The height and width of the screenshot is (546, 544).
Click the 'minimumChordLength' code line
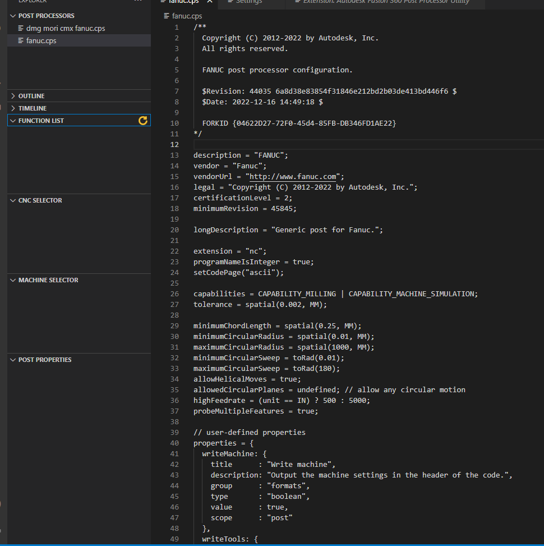(278, 326)
